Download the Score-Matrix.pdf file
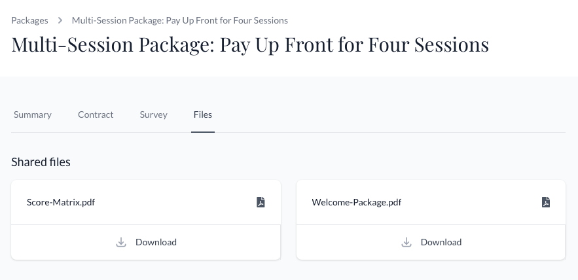Viewport: 578px width, 280px height. (146, 242)
